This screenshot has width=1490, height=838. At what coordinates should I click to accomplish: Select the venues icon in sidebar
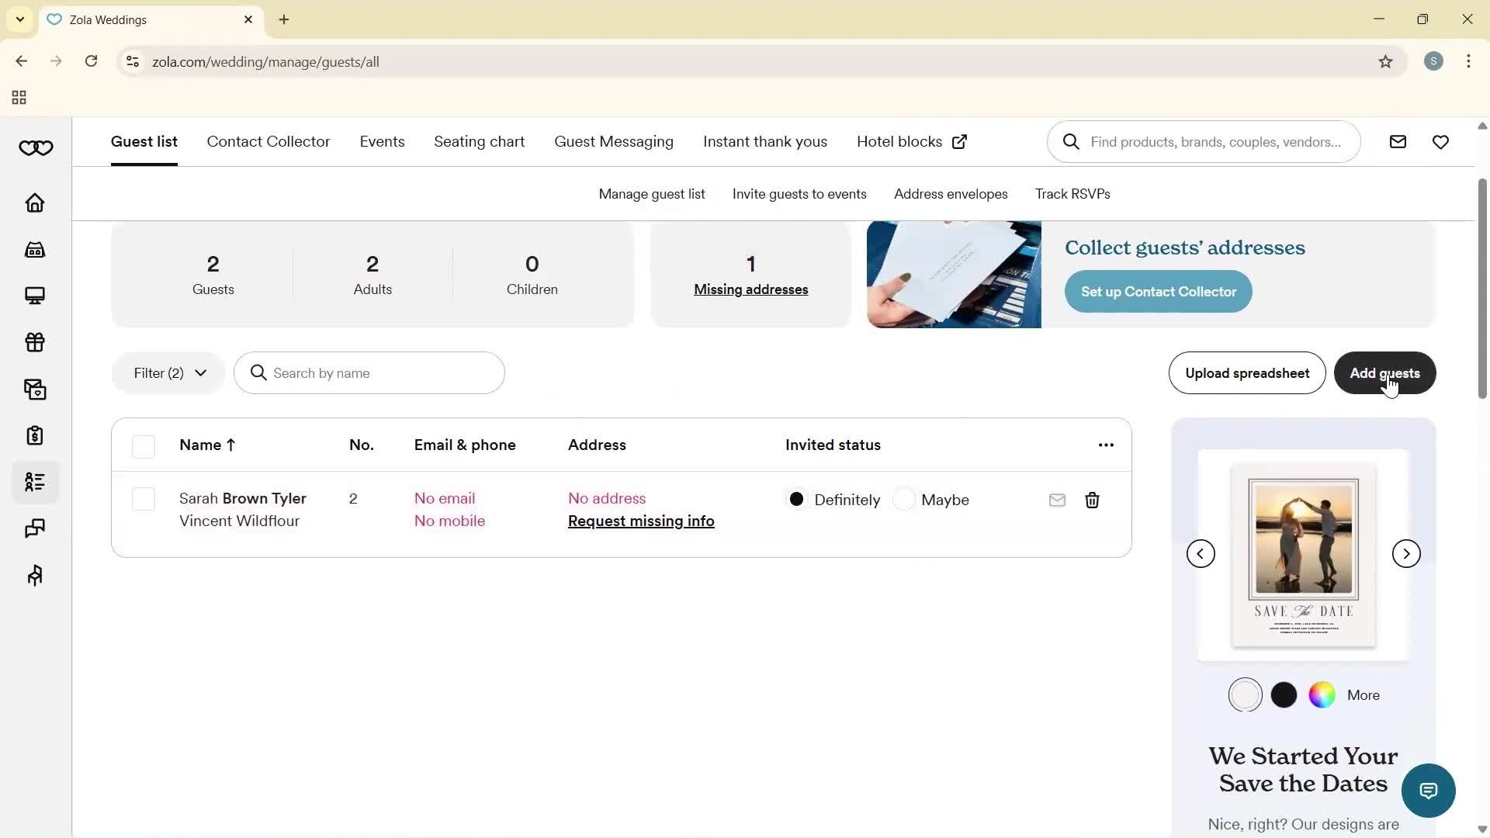[35, 249]
